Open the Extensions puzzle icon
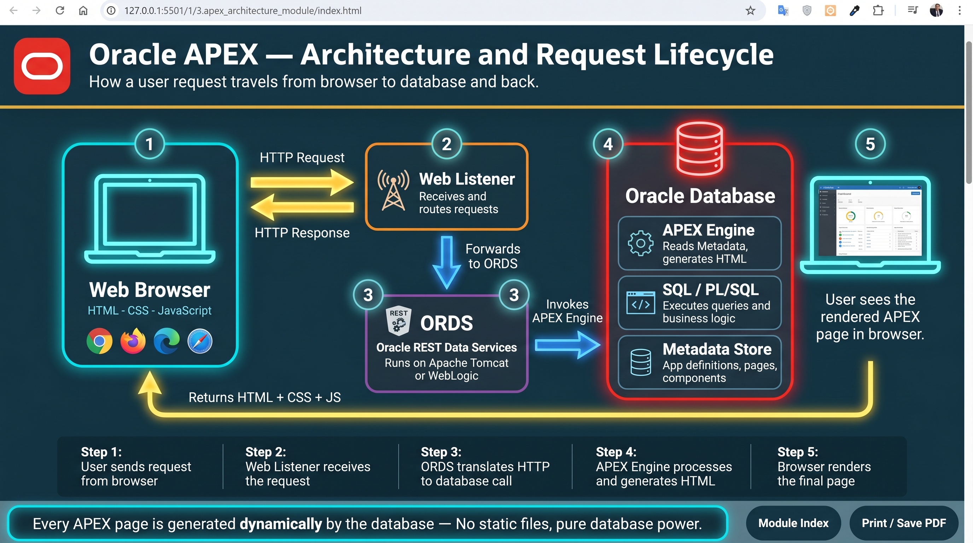This screenshot has height=543, width=973. [878, 11]
